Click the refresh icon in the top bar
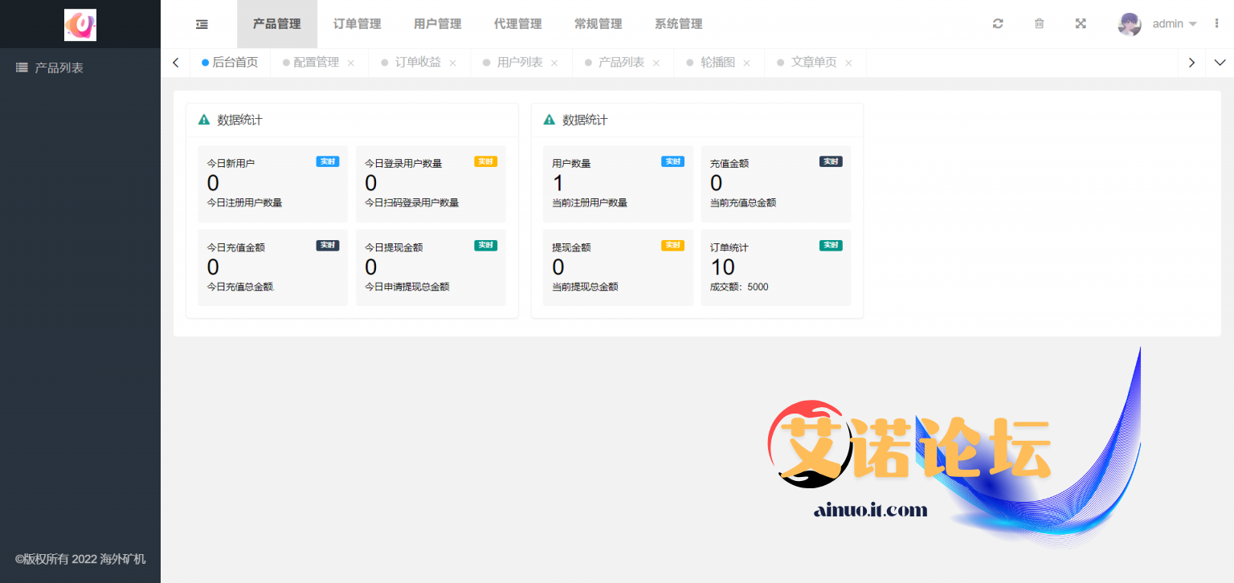 (x=998, y=24)
